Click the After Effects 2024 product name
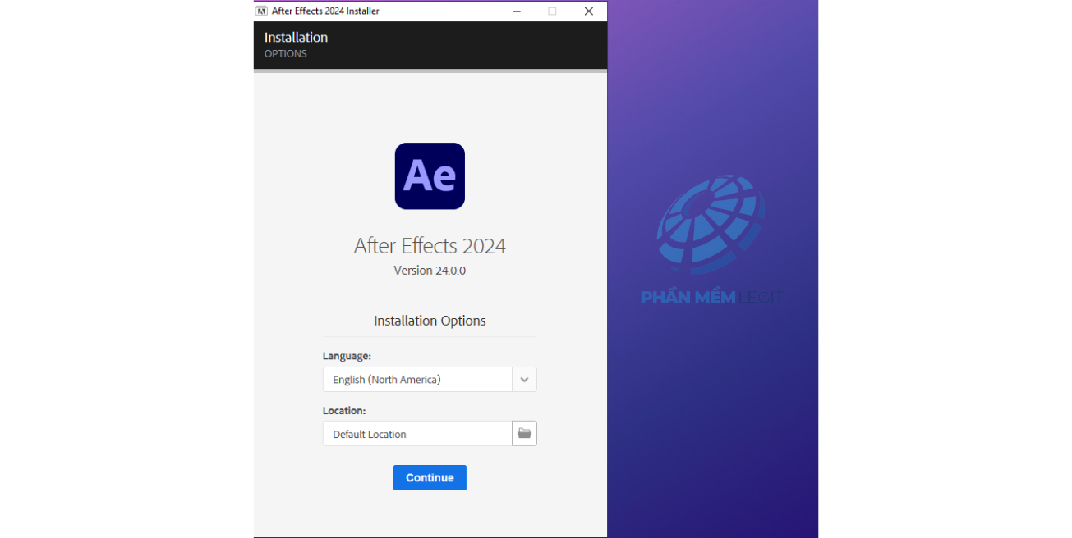1072x538 pixels. pyautogui.click(x=430, y=246)
